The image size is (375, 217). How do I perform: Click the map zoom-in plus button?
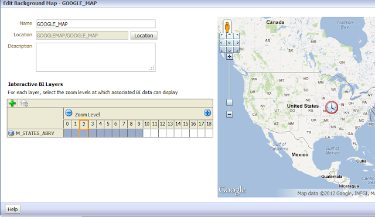click(229, 56)
